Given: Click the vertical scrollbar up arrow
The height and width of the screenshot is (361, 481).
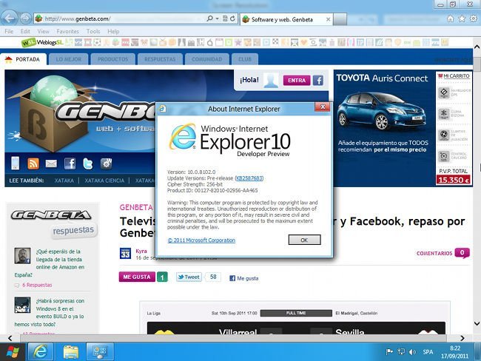Looking at the screenshot, I should click(477, 47).
